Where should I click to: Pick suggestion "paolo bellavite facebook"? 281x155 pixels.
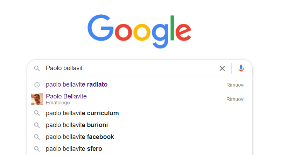[x=80, y=137]
